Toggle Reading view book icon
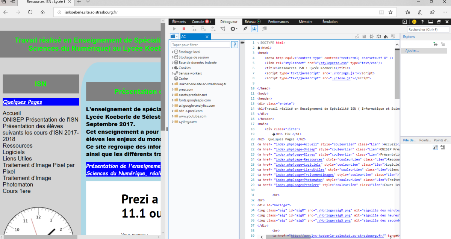This screenshot has height=239, width=451. (x=381, y=12)
